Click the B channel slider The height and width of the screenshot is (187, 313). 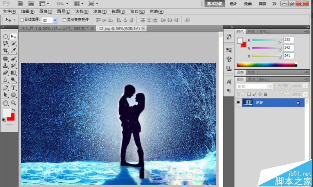[267, 56]
